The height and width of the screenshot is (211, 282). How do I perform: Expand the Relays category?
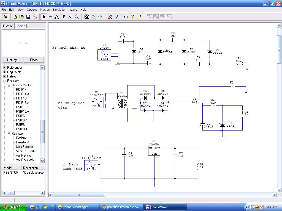click(4, 76)
